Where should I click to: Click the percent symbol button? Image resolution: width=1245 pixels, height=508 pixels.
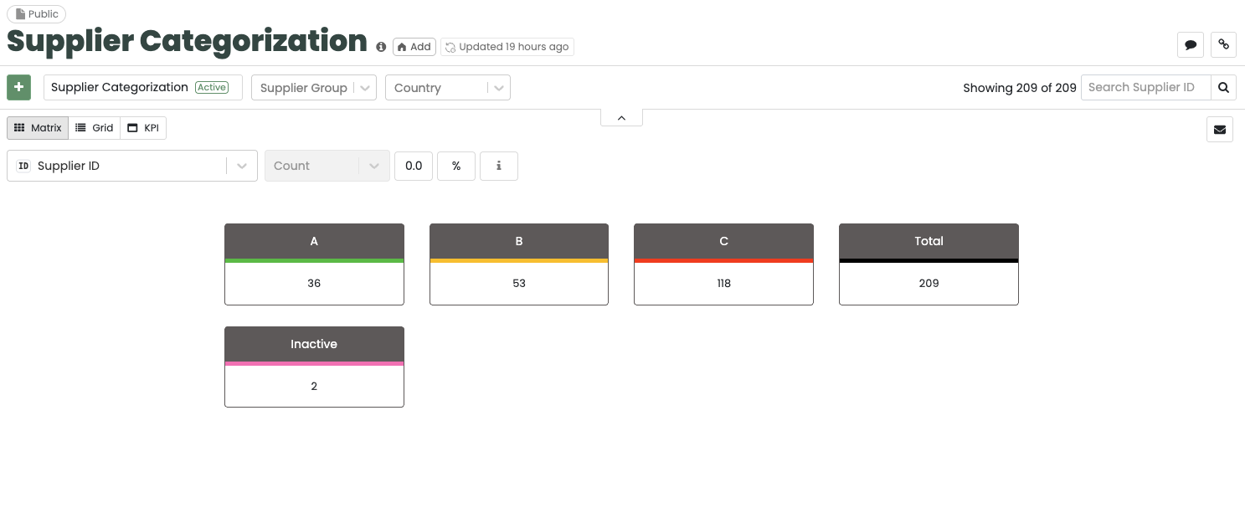point(455,166)
